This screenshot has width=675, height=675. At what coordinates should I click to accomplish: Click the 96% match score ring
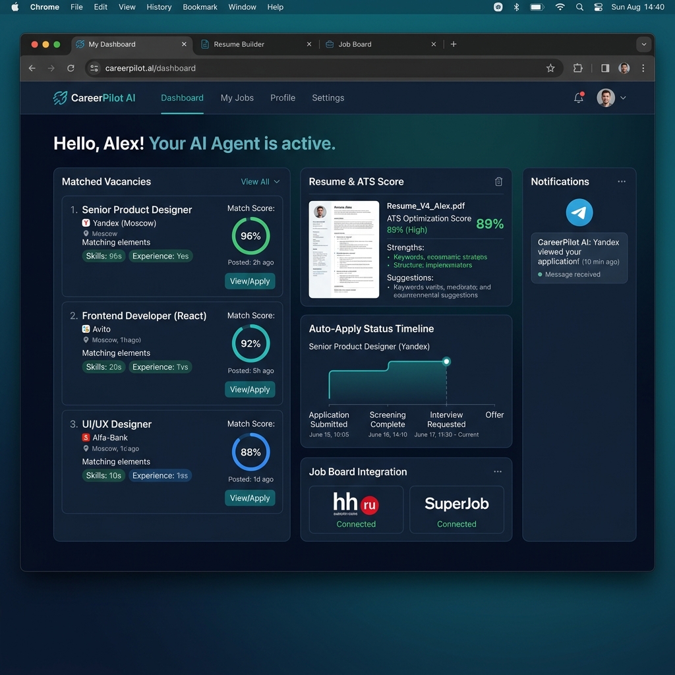[x=250, y=236]
